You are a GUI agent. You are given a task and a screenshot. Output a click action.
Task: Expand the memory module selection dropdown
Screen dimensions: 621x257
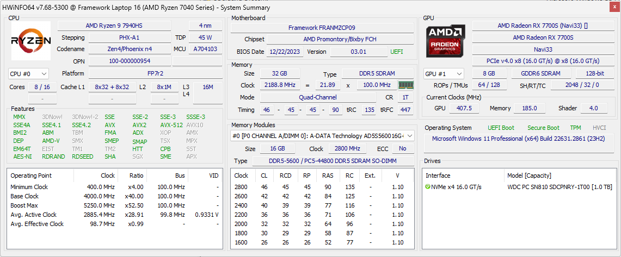(409, 136)
